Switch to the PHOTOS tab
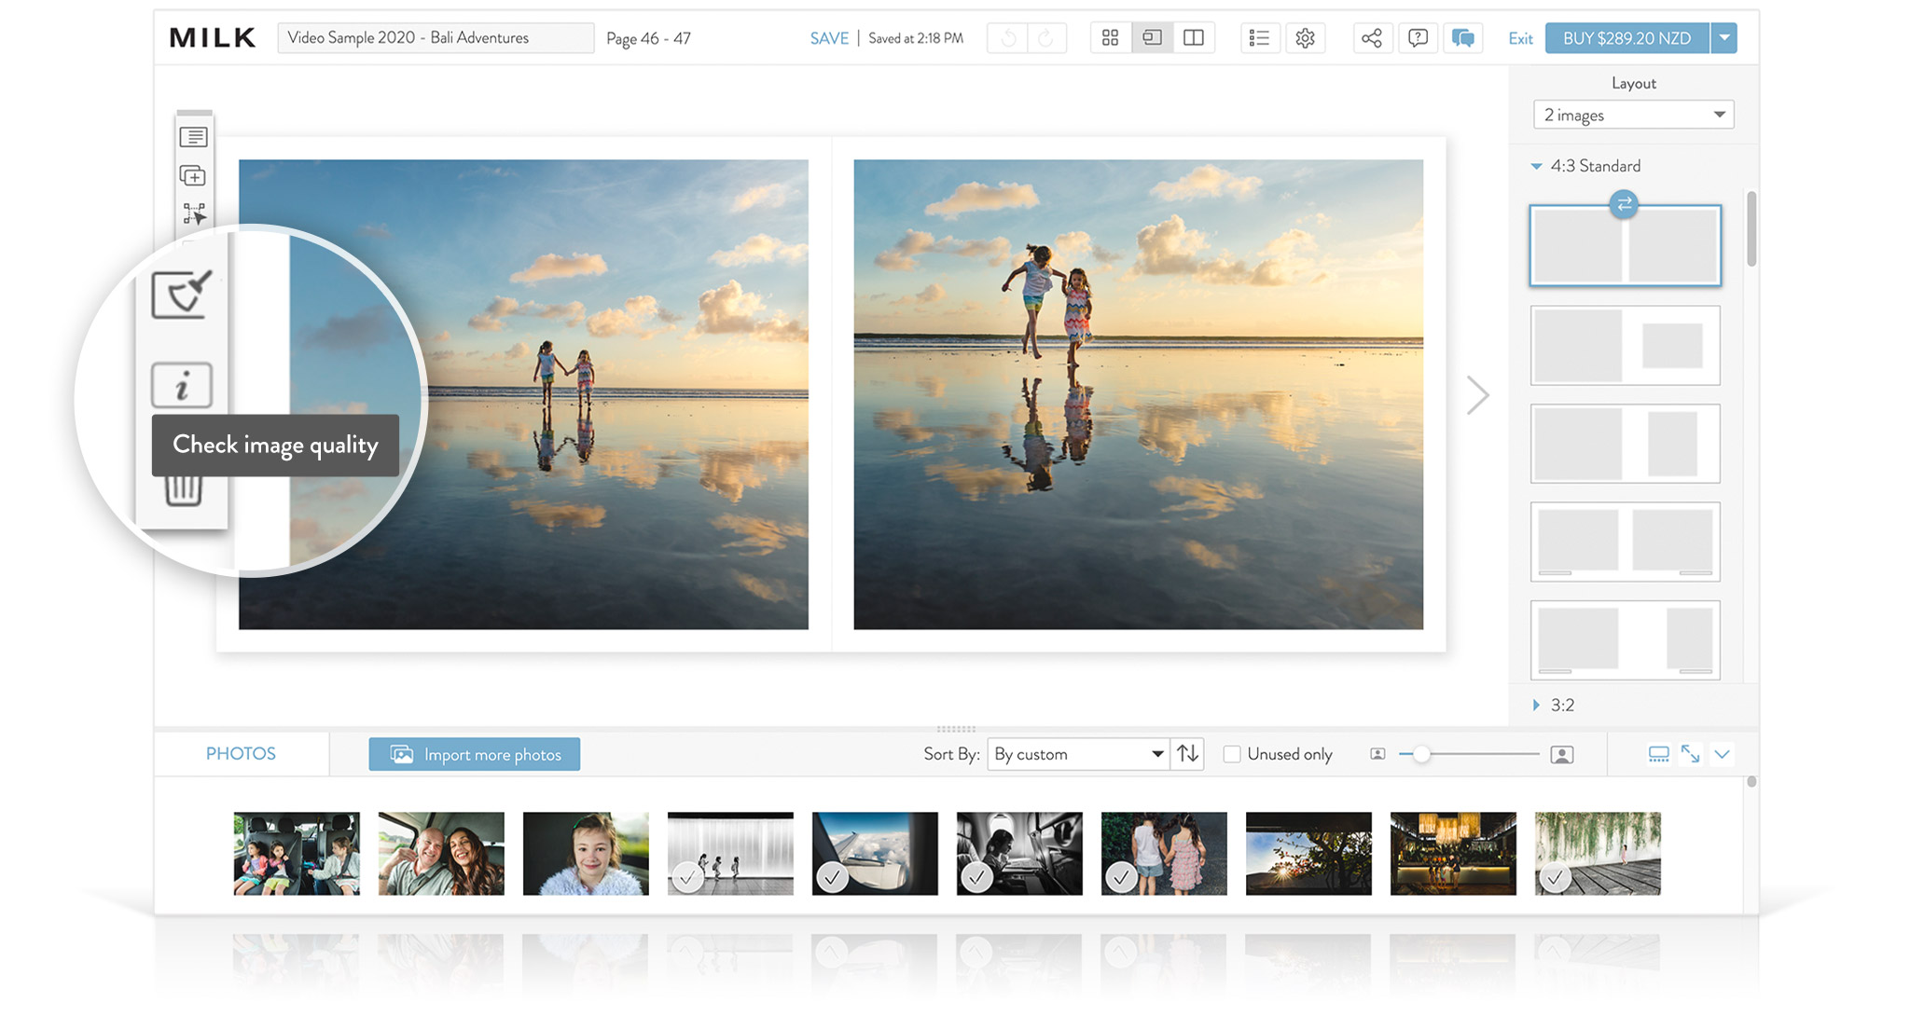 click(x=241, y=753)
